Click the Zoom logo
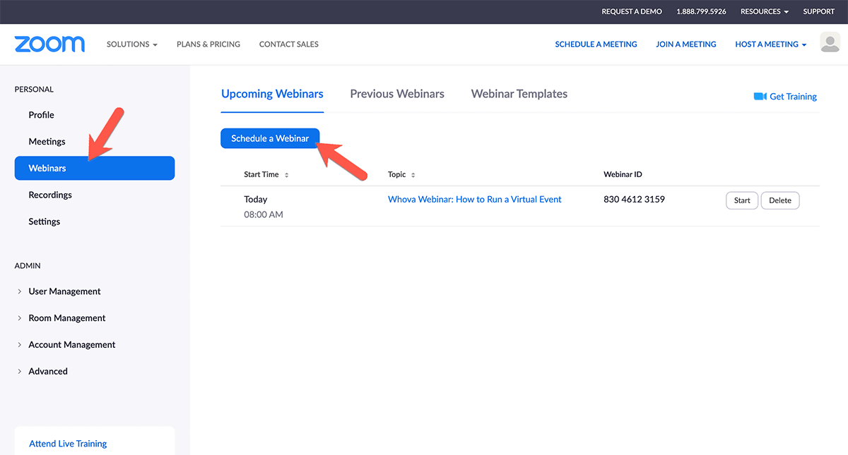848x455 pixels. tap(49, 44)
